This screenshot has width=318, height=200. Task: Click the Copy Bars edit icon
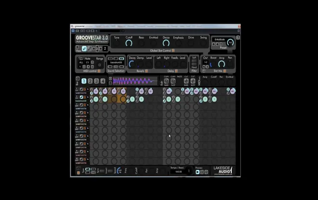coord(166,81)
